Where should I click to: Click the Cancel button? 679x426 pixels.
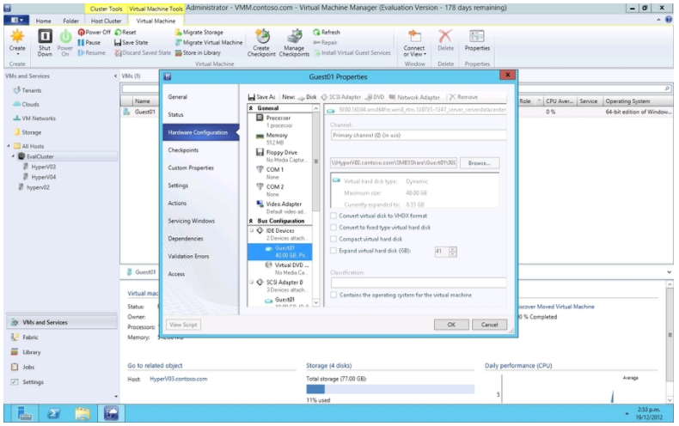[x=489, y=325]
